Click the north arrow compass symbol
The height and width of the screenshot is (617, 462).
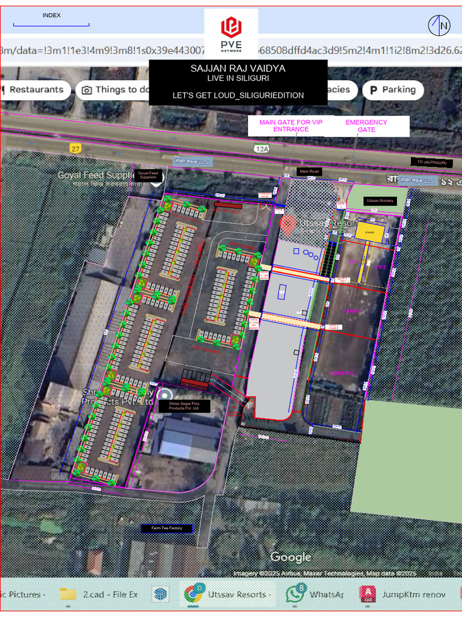click(x=439, y=25)
